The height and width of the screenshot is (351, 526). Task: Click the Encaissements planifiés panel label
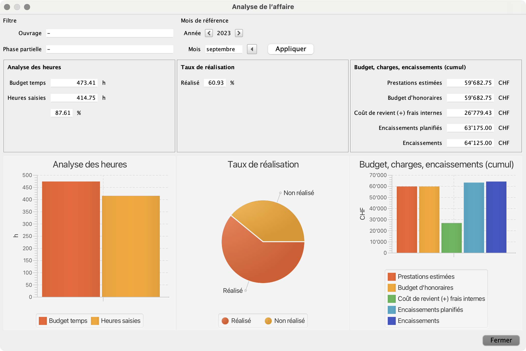click(x=410, y=128)
